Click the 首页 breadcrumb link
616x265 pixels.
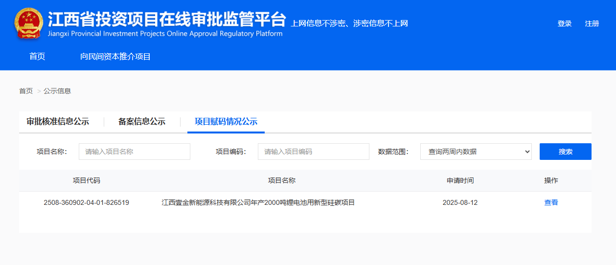click(x=26, y=91)
